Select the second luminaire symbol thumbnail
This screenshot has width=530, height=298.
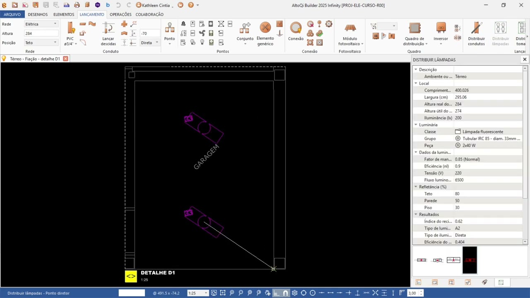(437, 260)
